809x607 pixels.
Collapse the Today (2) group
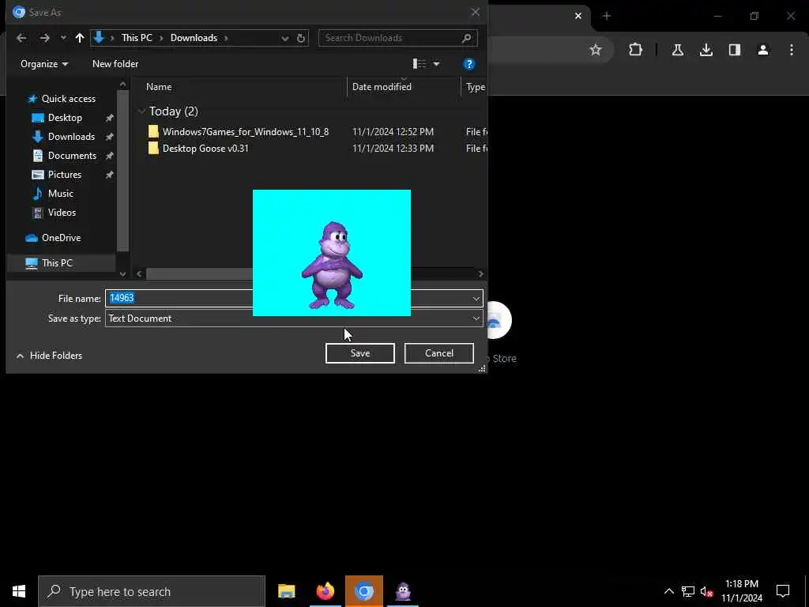141,111
